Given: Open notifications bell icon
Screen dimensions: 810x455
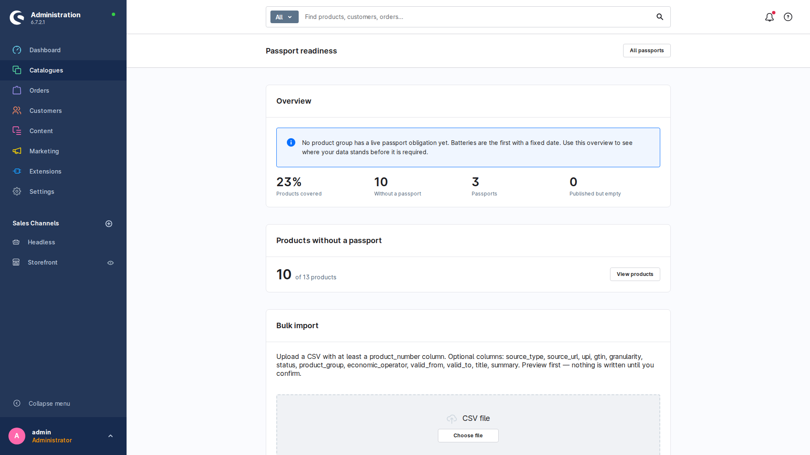Looking at the screenshot, I should 769,17.
